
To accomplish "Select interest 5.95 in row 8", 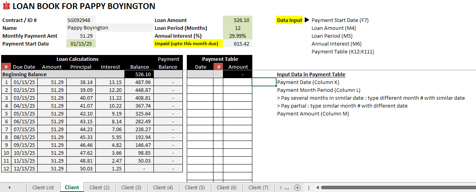I will click(110, 137).
